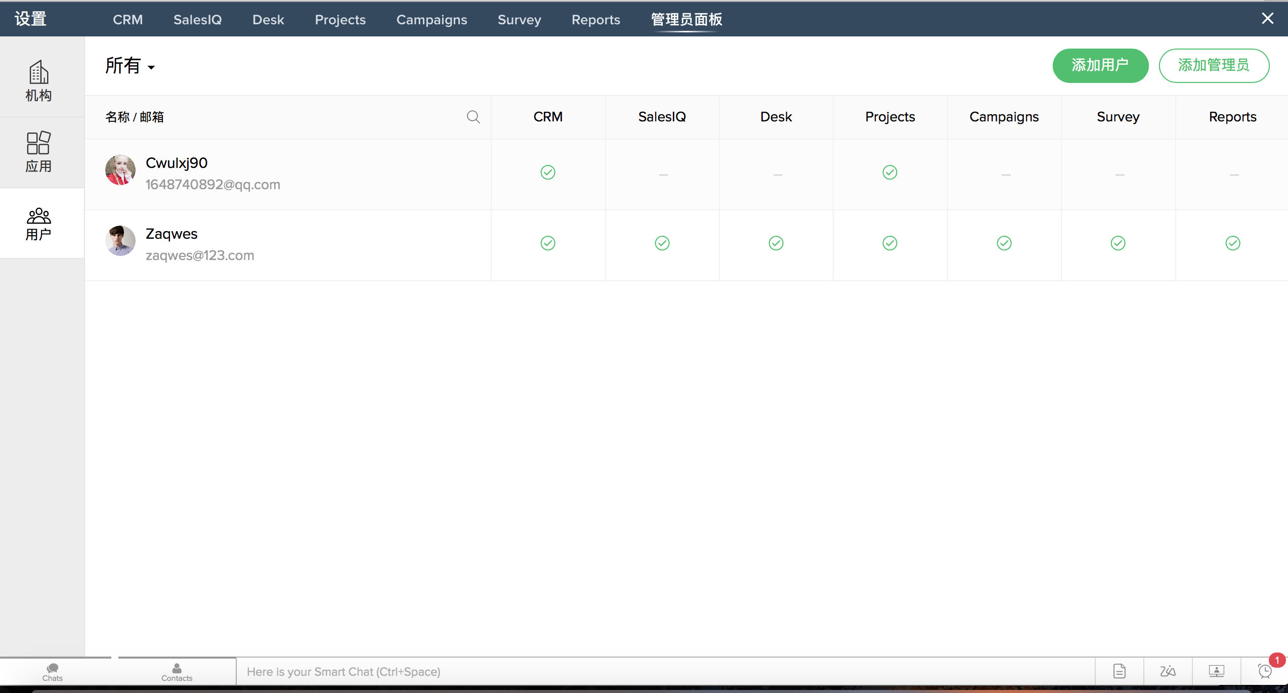Viewport: 1288px width, 693px height.
Task: Toggle Zaqwes's SalesIQ access checkmark
Action: (x=662, y=243)
